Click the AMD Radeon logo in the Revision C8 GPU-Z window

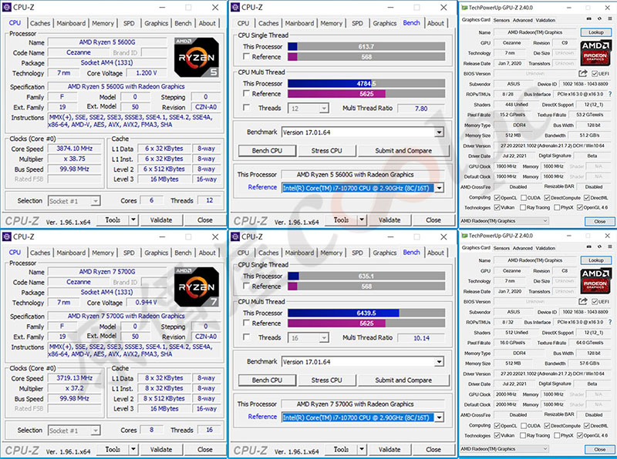coord(595,281)
